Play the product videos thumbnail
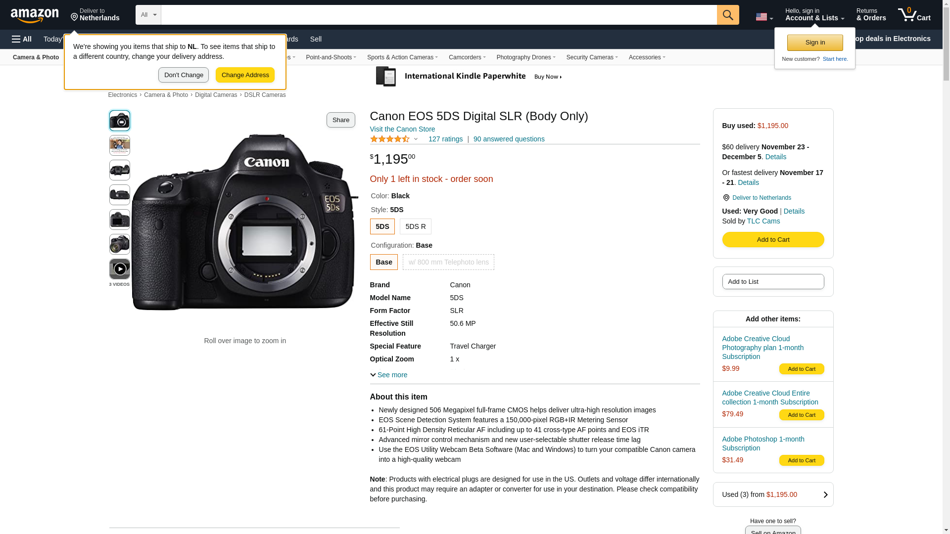Viewport: 950px width, 534px height. point(120,269)
